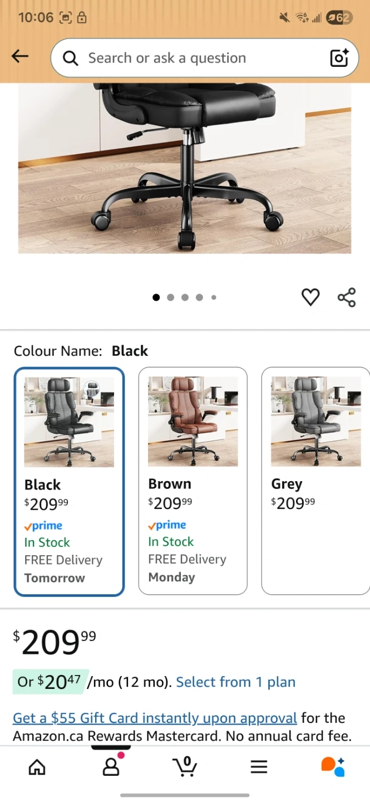The image size is (370, 802).
Task: Open the camera lens search icon
Action: [x=339, y=58]
